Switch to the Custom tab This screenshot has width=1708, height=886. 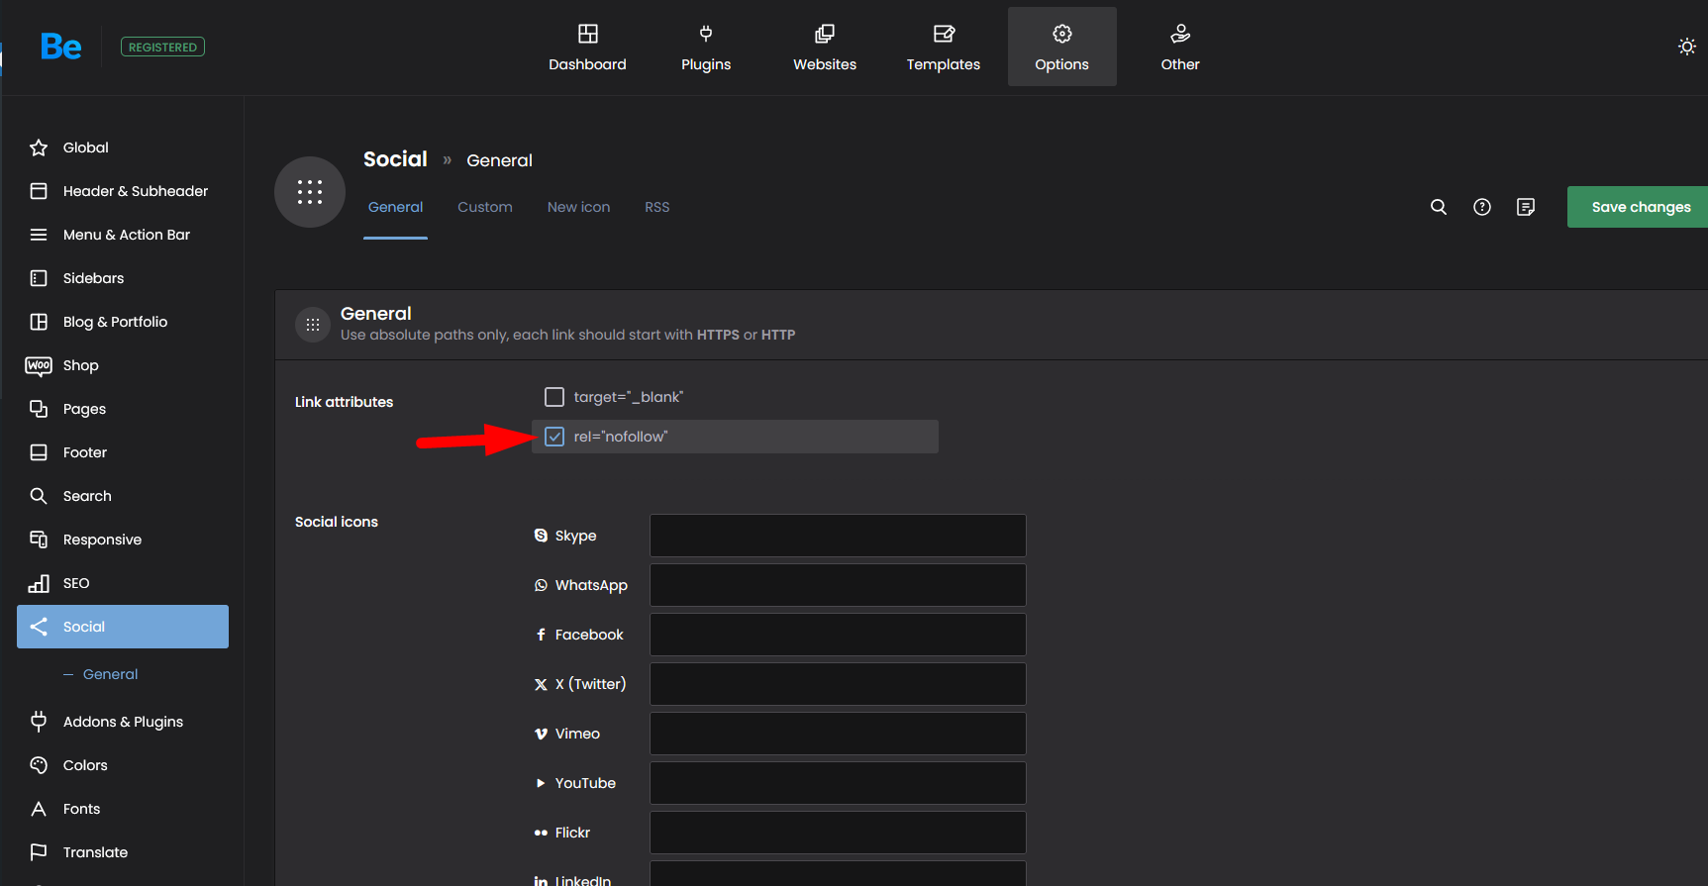click(x=485, y=207)
